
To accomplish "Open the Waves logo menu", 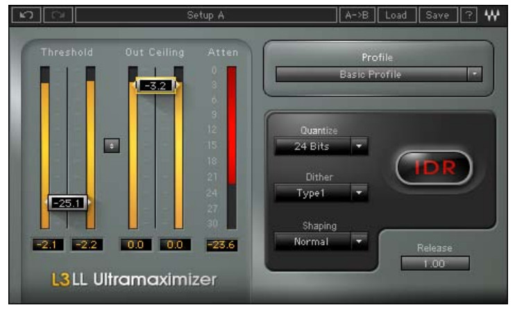I will pyautogui.click(x=492, y=15).
